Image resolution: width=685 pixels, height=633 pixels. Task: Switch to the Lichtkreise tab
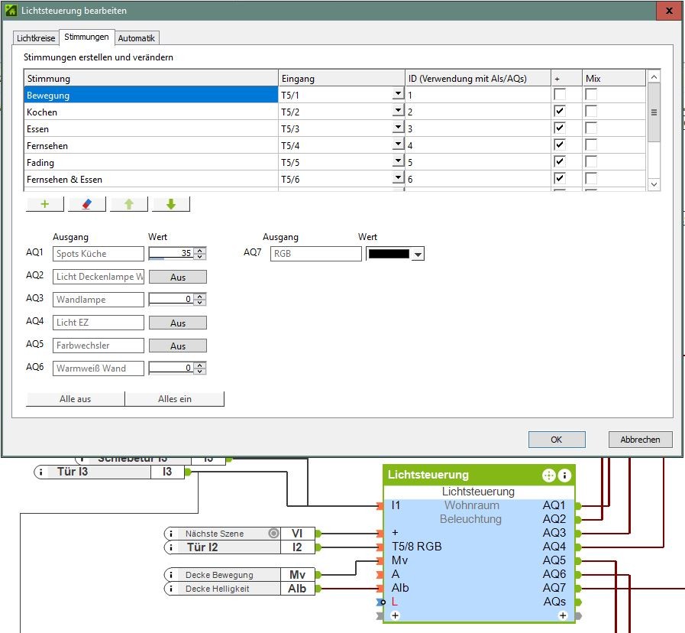click(x=36, y=37)
